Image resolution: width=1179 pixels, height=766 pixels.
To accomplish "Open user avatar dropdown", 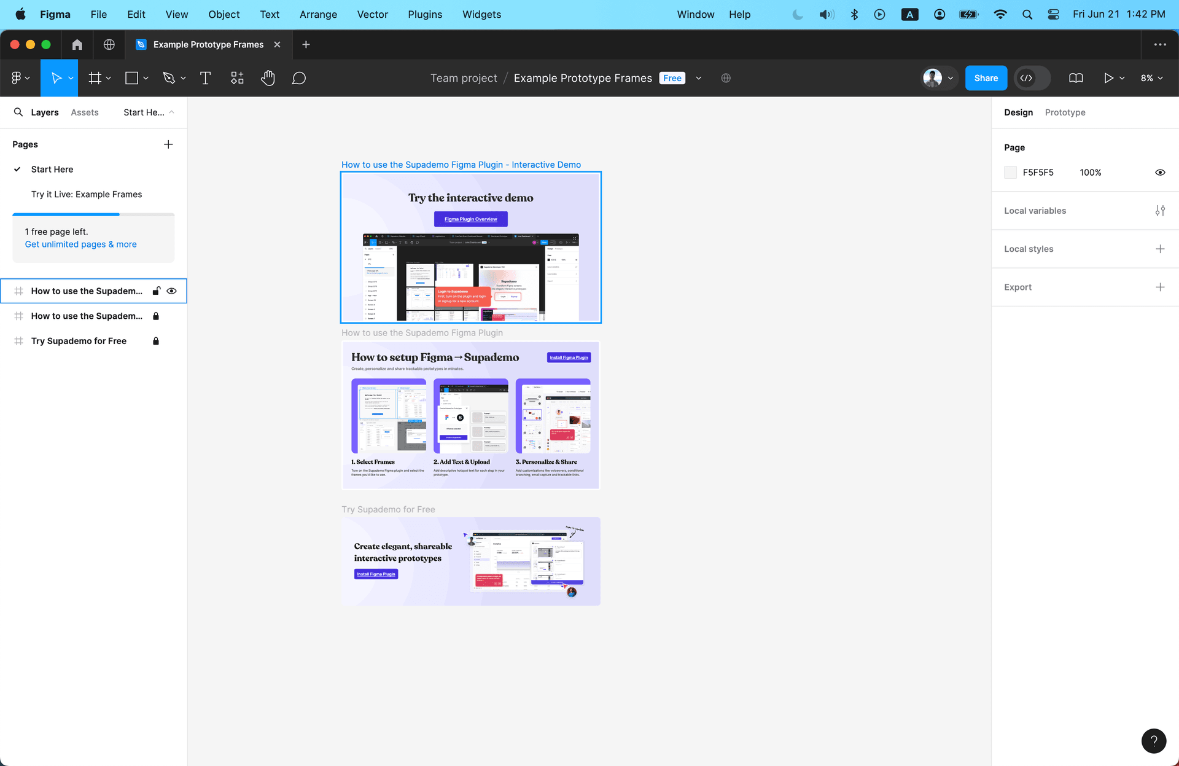I will click(940, 78).
